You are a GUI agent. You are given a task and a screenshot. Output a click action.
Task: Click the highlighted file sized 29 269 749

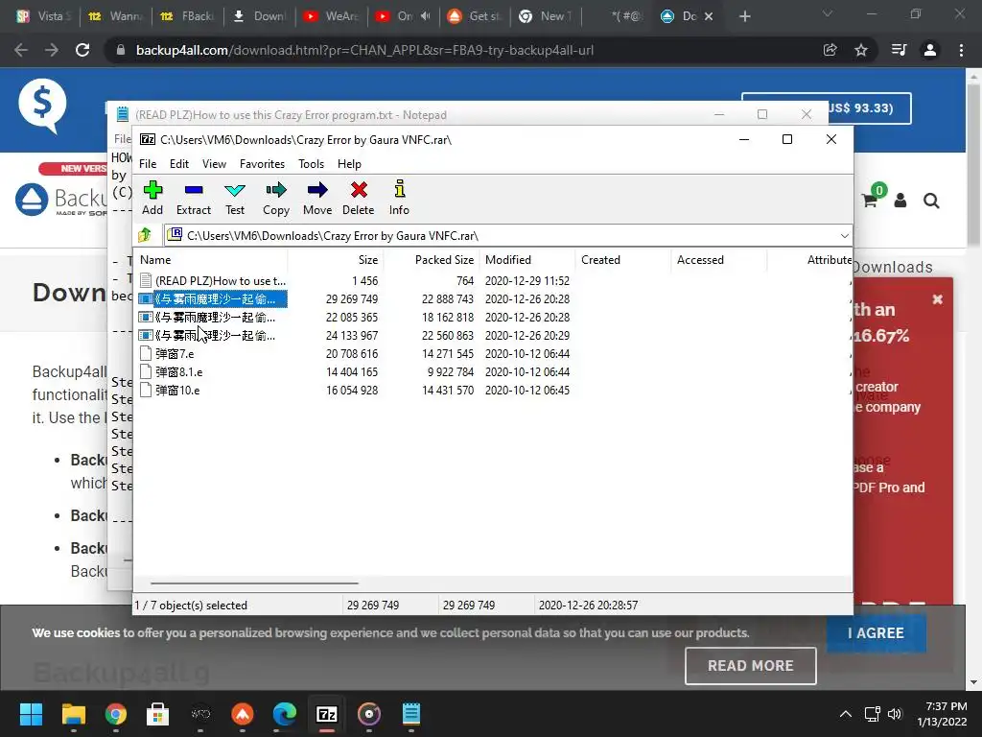click(213, 299)
